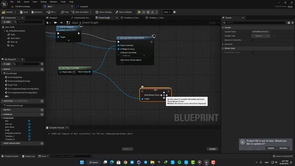Open My Blueprint settings gear
The height and width of the screenshot is (166, 295).
[42, 64]
